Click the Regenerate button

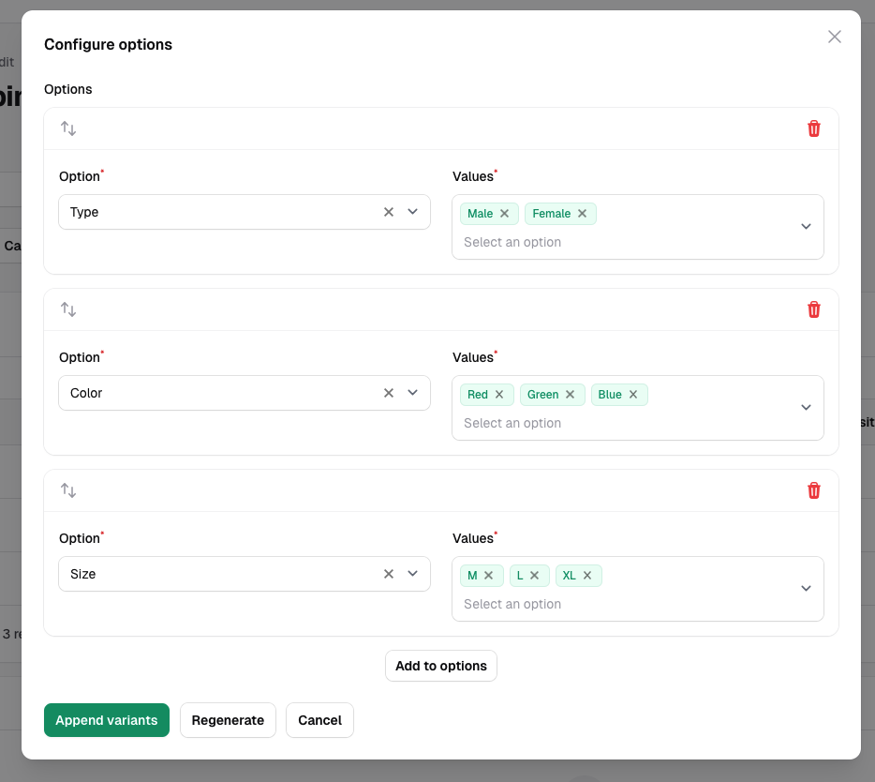(x=228, y=720)
